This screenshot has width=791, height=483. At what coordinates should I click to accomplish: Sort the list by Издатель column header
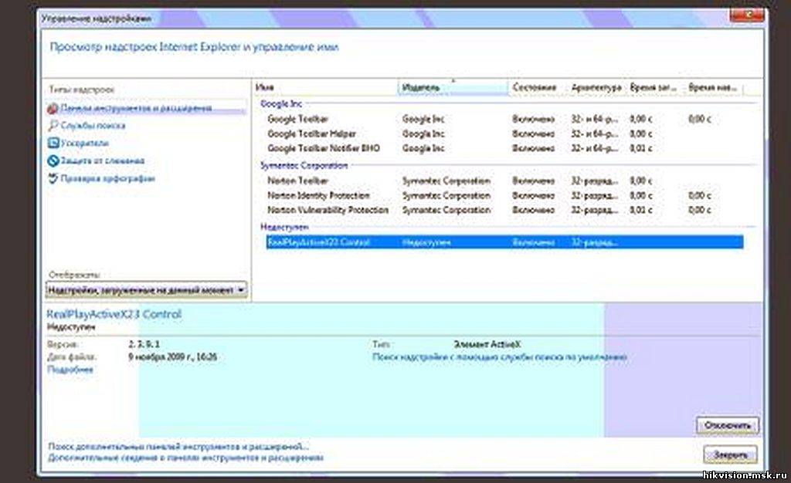coord(453,88)
